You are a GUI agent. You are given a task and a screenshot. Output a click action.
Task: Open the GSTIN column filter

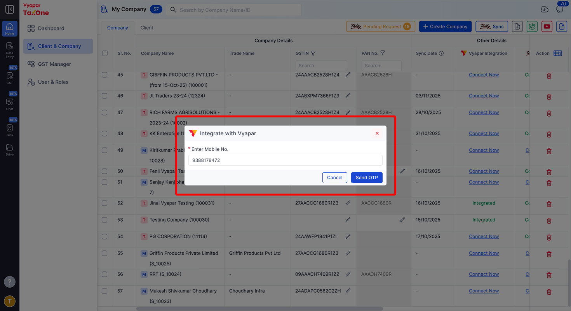[313, 53]
